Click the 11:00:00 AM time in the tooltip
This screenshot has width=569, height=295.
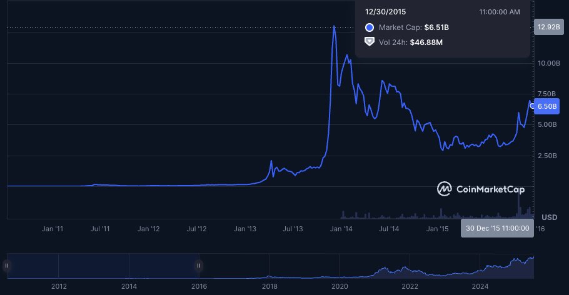500,12
